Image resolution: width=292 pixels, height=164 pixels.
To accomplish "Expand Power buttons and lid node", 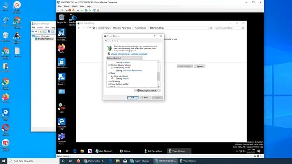I will click(109, 84).
